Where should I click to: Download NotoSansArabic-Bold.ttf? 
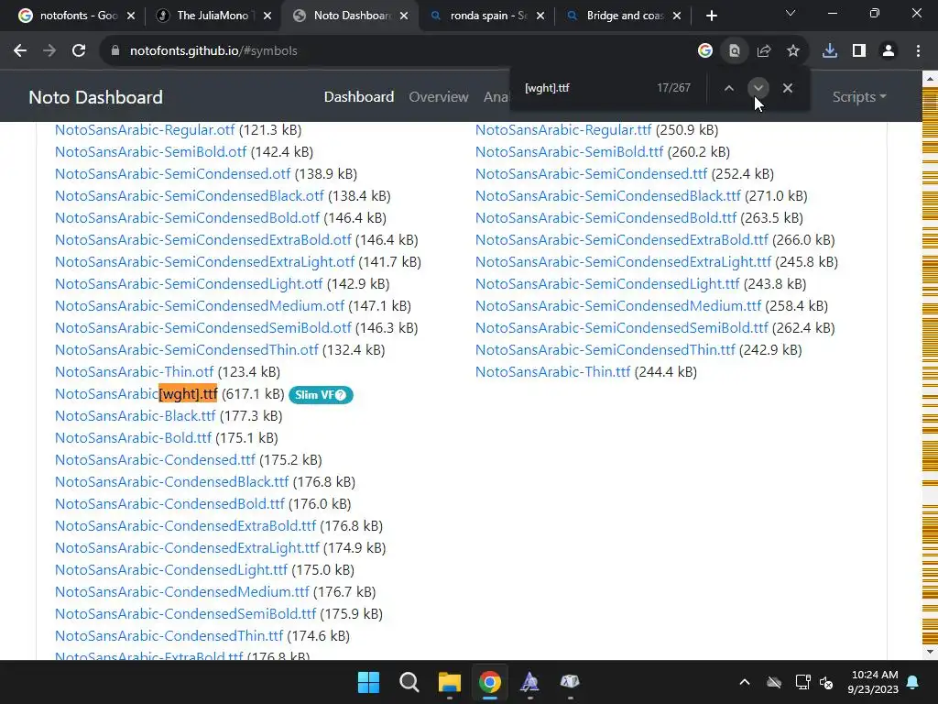pyautogui.click(x=133, y=438)
